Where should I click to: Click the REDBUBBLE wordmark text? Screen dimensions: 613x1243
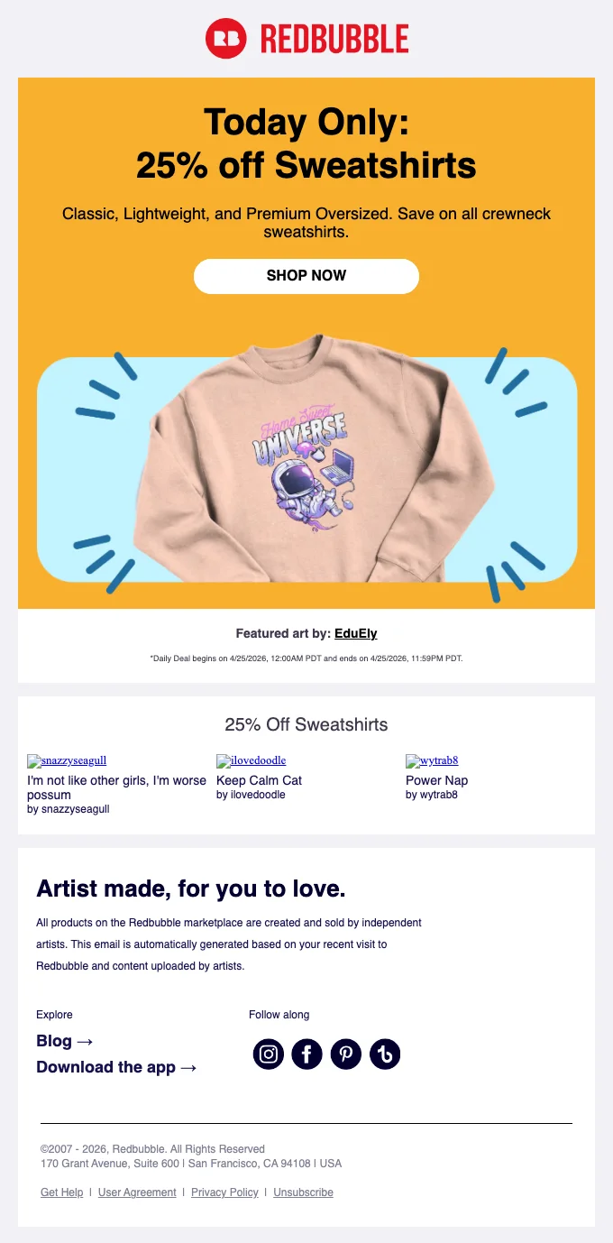[x=334, y=39]
